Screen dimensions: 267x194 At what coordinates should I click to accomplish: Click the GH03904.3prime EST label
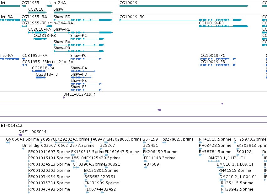[89, 164]
